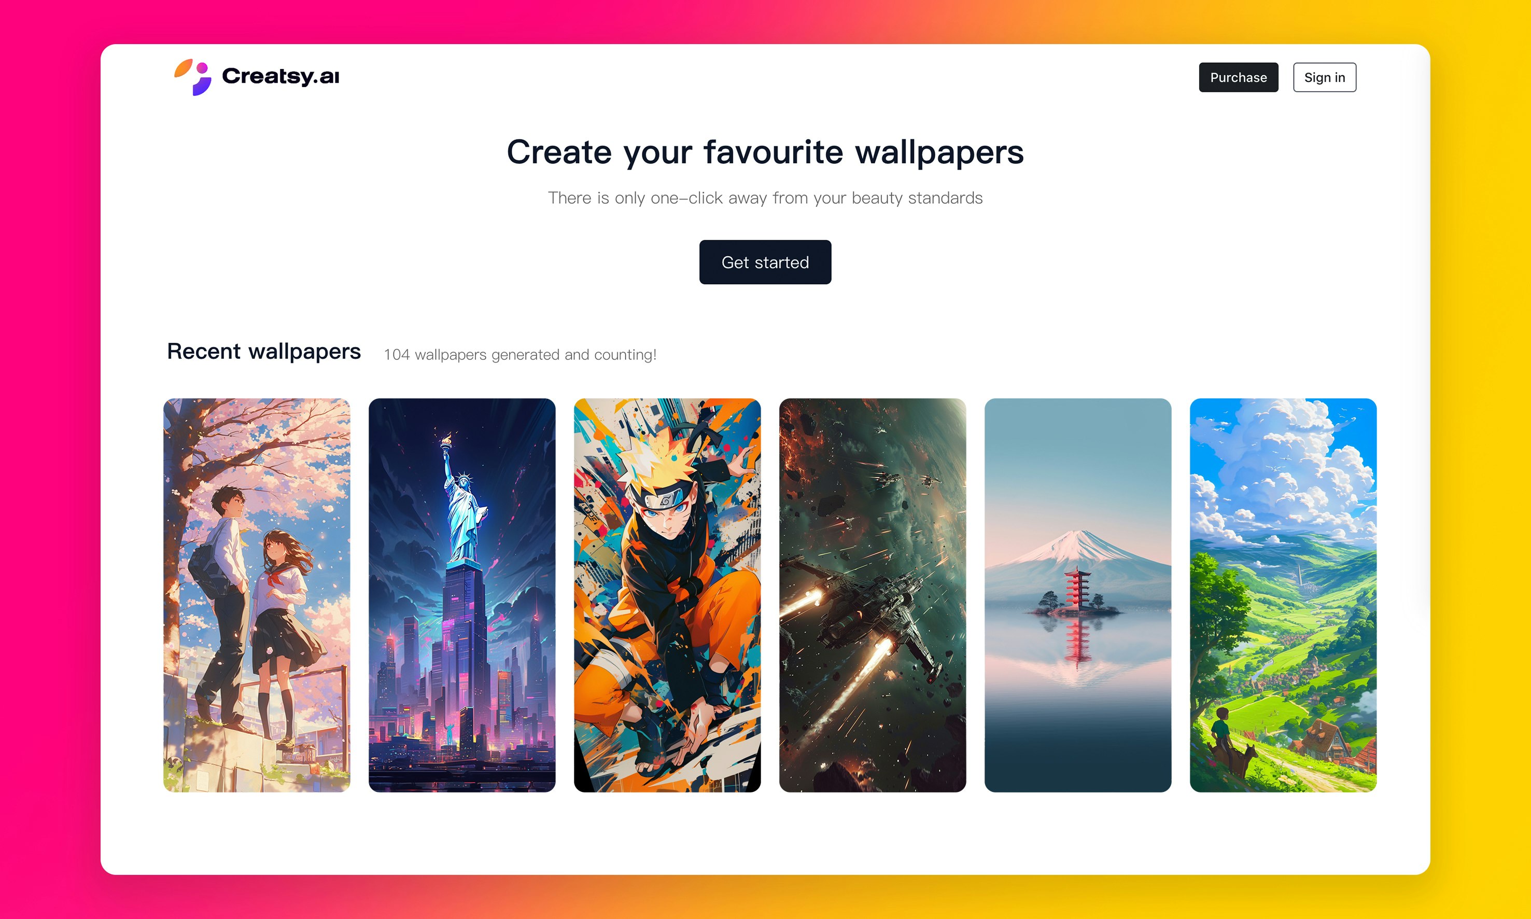Open the Naruto anime wallpaper

(667, 595)
